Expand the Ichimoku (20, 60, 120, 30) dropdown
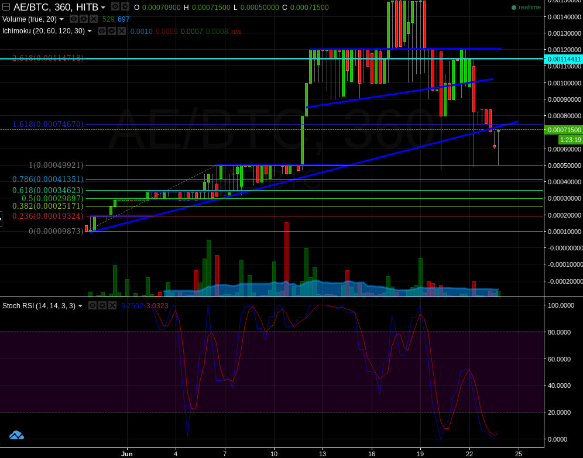Image resolution: width=583 pixels, height=458 pixels. pos(89,31)
